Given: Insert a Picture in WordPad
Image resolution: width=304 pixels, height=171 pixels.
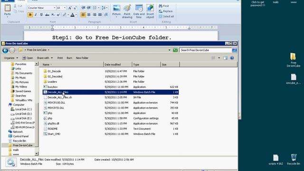Looking at the screenshot, I should (116, 11).
